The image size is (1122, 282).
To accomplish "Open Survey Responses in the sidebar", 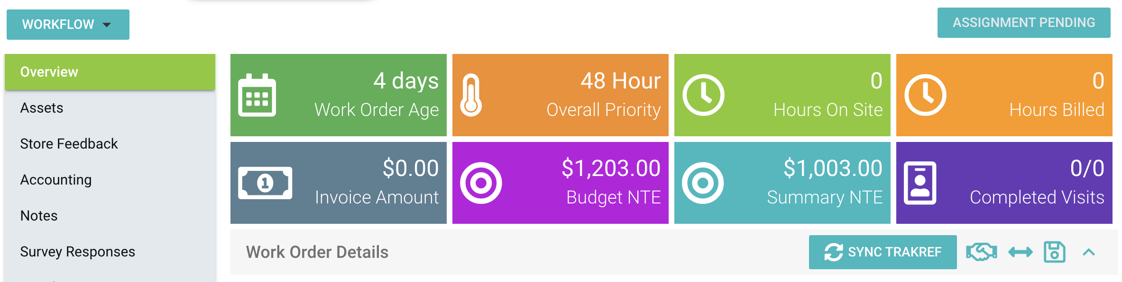I will point(78,252).
